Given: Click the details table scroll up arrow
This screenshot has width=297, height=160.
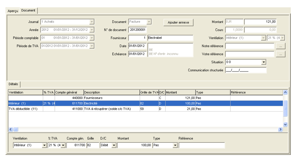Looking at the screenshot, I should 285,92.
